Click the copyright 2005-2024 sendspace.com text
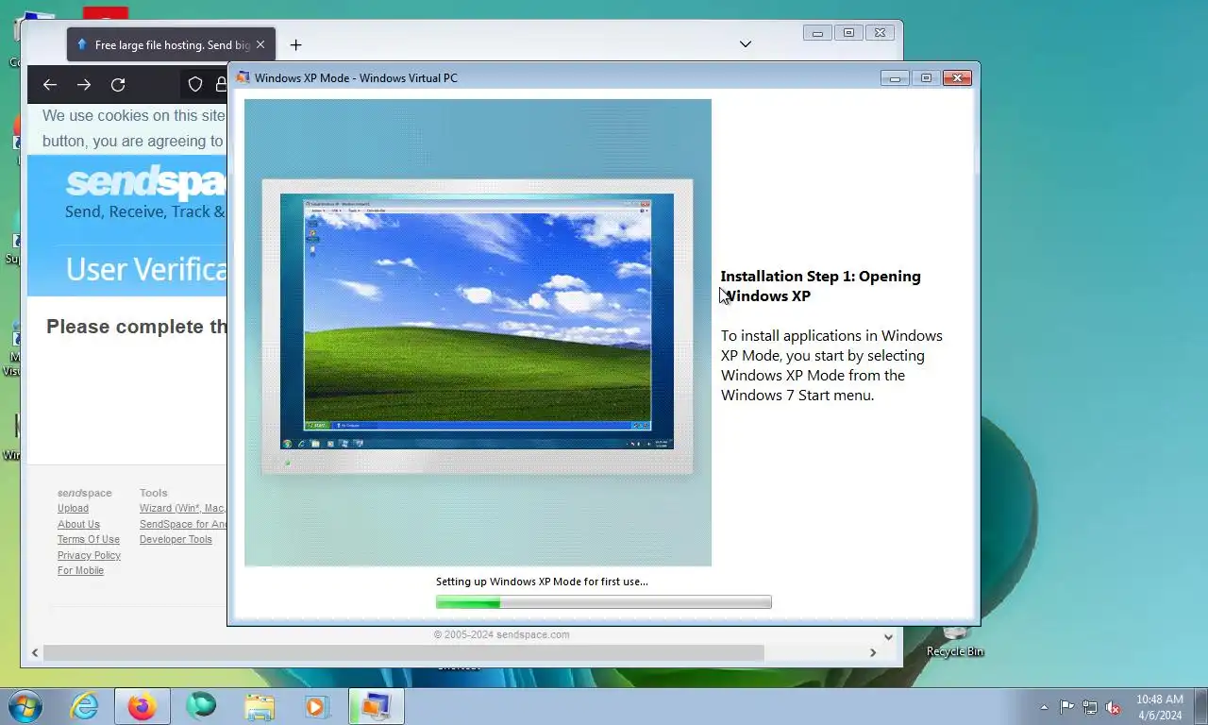 point(501,634)
